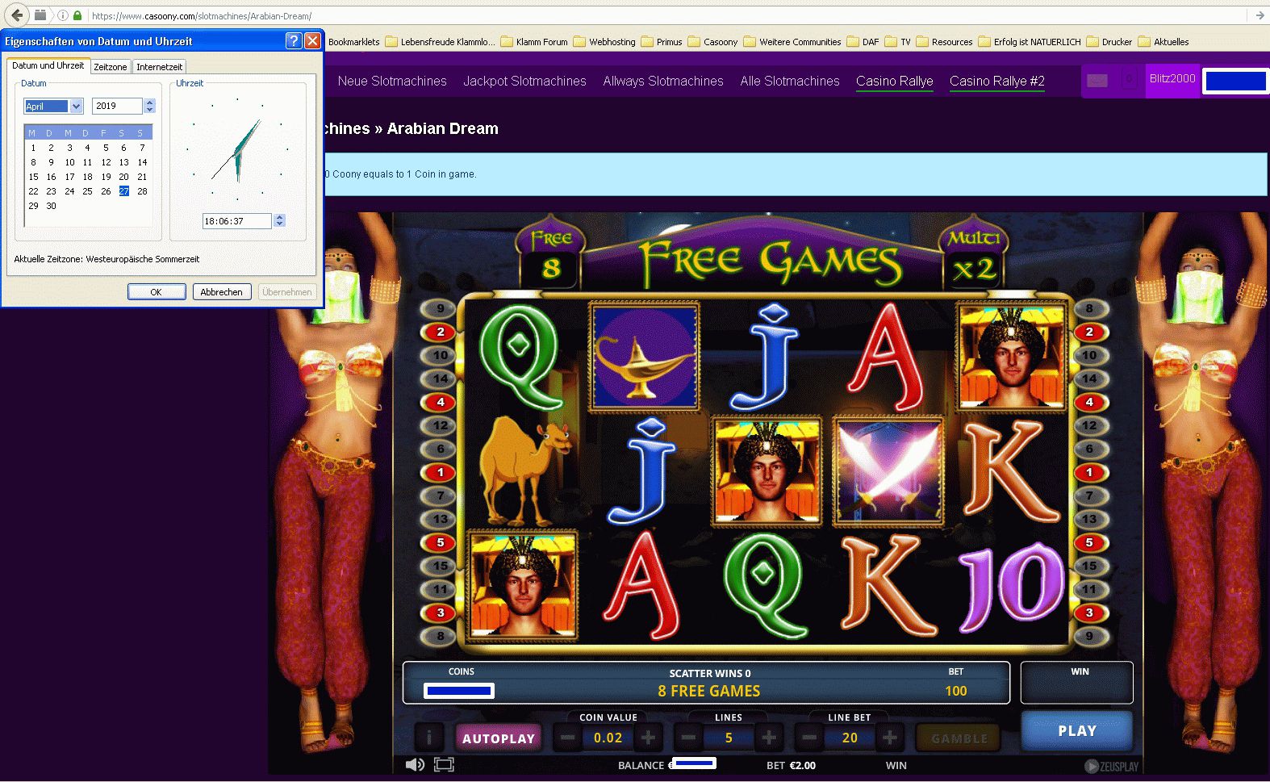Select day 15 in the calendar

(x=33, y=177)
